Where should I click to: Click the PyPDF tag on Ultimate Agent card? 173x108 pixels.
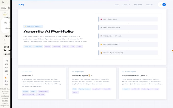click(x=75, y=92)
